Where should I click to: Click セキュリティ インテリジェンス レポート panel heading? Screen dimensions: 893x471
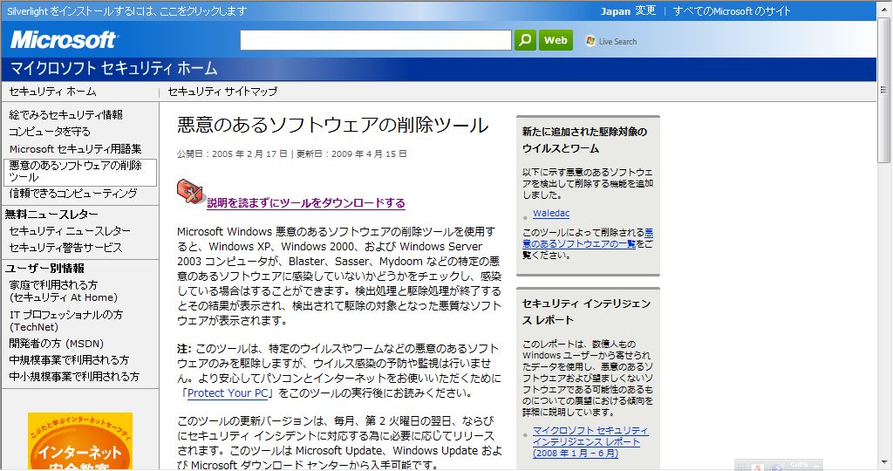tap(587, 312)
